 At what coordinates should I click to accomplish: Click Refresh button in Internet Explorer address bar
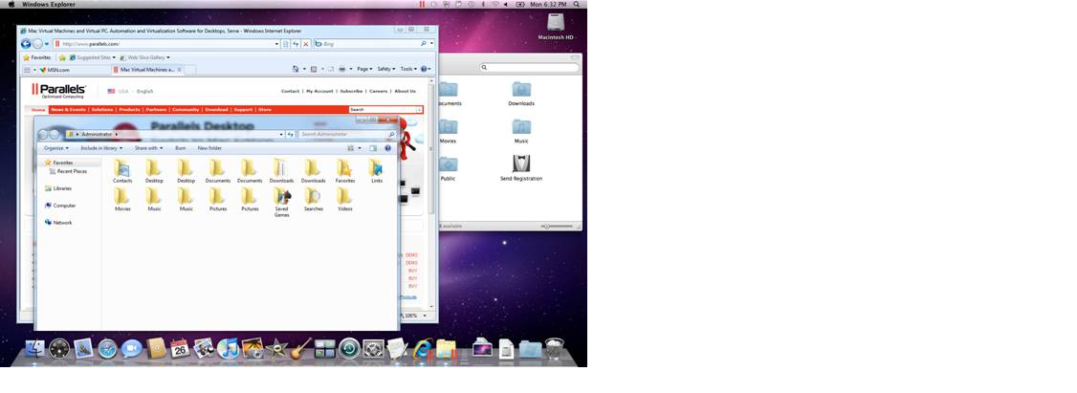(297, 43)
